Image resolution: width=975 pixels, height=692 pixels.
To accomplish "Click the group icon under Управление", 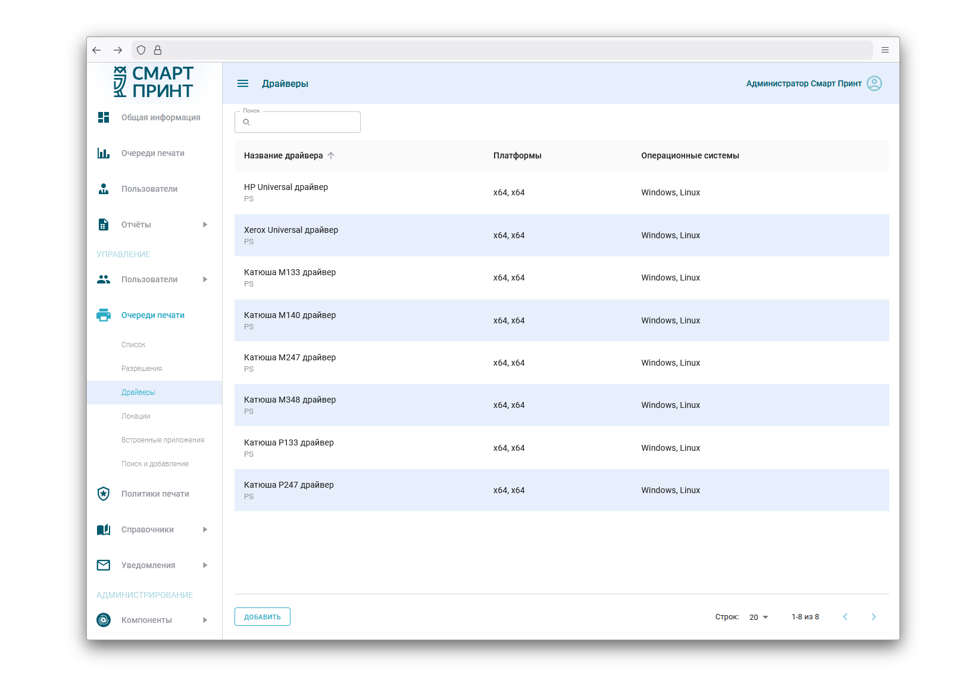I will (104, 279).
